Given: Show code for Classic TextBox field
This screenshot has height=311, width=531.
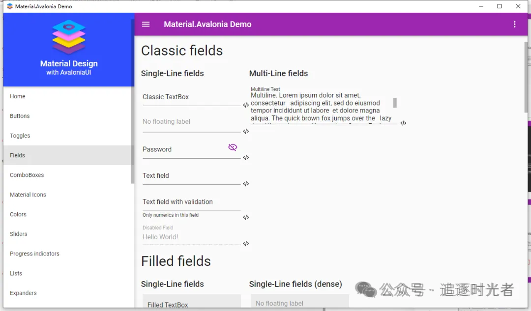Looking at the screenshot, I should pyautogui.click(x=246, y=105).
